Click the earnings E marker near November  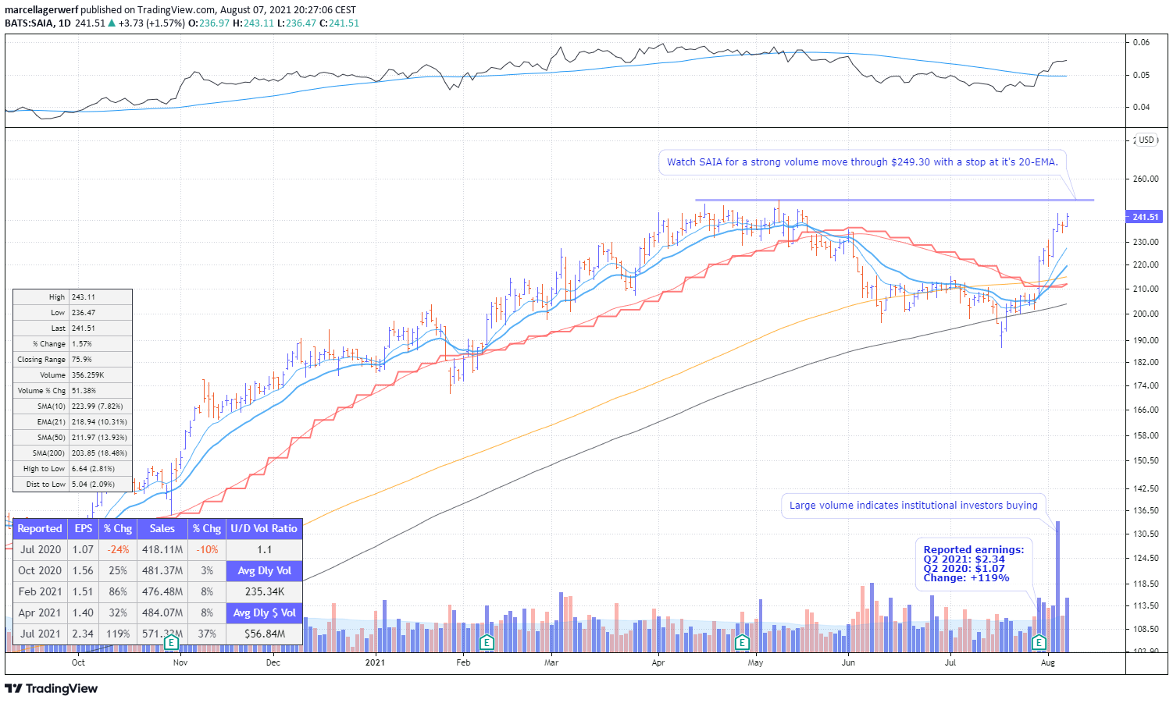click(172, 643)
